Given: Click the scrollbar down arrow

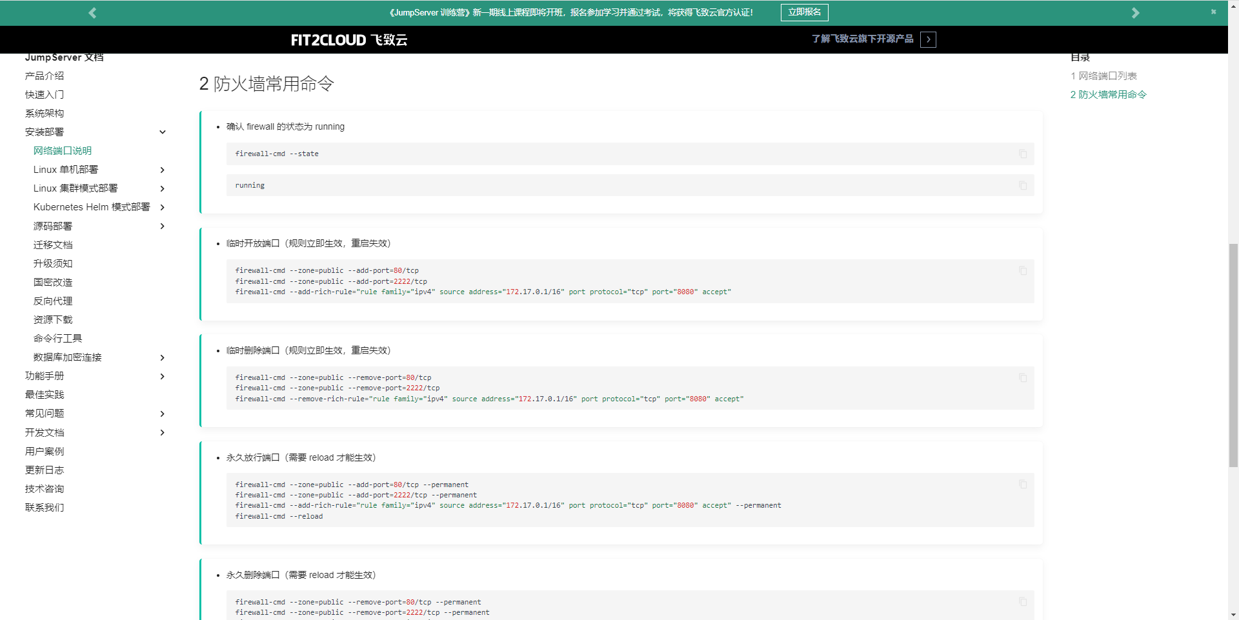Looking at the screenshot, I should tap(1233, 615).
